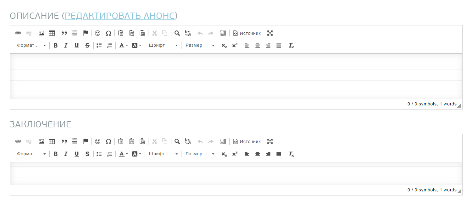
Task: Maximize the Описание editor
Action: tap(270, 33)
